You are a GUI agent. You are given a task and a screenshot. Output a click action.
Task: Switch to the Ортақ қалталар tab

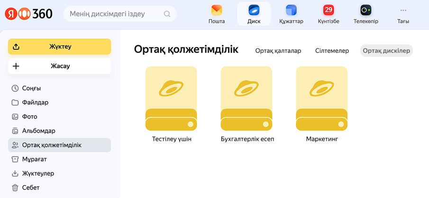pyautogui.click(x=278, y=51)
